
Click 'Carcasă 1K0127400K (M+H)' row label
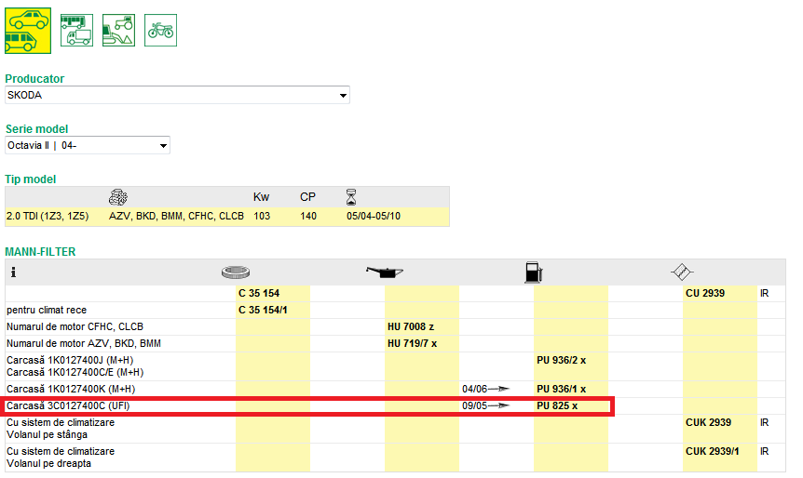[71, 389]
